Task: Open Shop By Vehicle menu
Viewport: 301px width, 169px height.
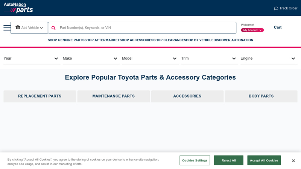Action: (199, 40)
